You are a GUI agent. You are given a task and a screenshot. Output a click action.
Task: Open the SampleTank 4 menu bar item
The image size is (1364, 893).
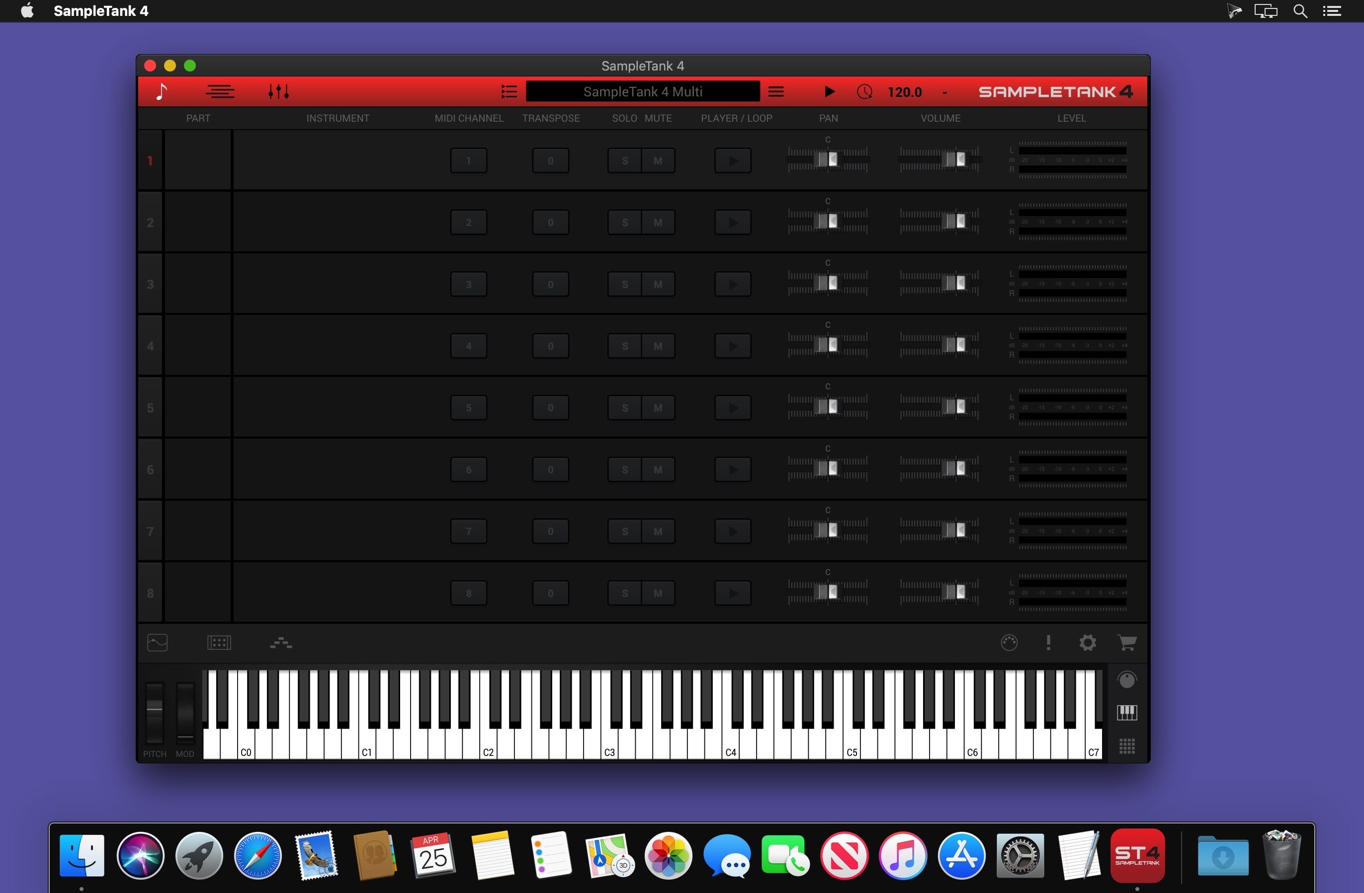(101, 11)
